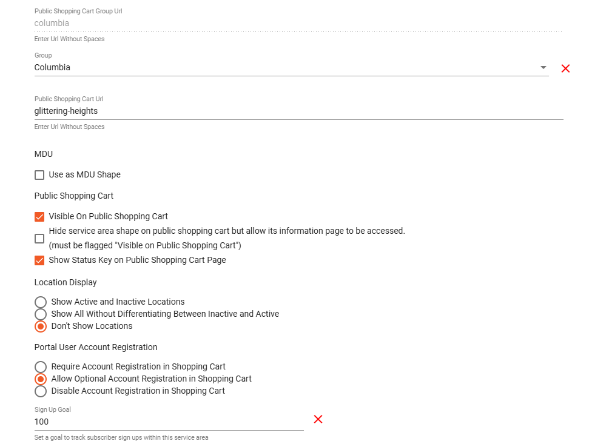592x447 pixels.
Task: Click Public Shopping Cart Group Url field
Action: pyautogui.click(x=297, y=24)
